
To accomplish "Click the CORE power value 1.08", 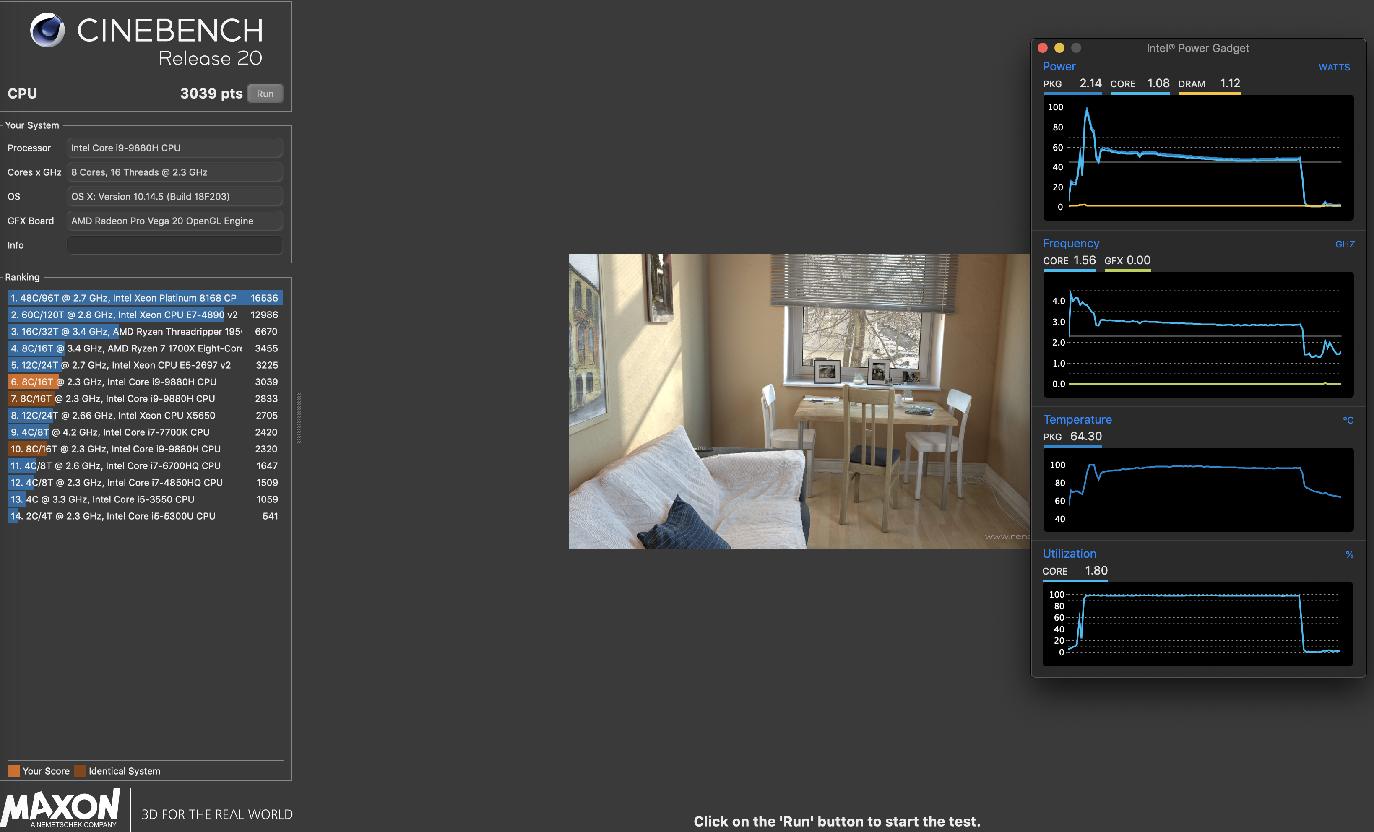I will point(1158,83).
